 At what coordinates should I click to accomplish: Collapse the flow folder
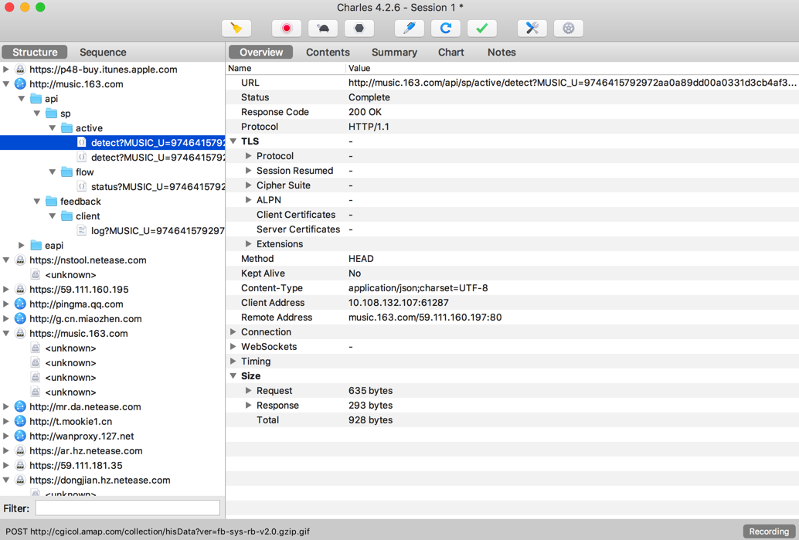(52, 172)
